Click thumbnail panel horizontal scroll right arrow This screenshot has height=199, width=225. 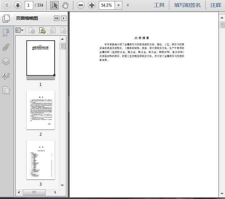click(55, 192)
